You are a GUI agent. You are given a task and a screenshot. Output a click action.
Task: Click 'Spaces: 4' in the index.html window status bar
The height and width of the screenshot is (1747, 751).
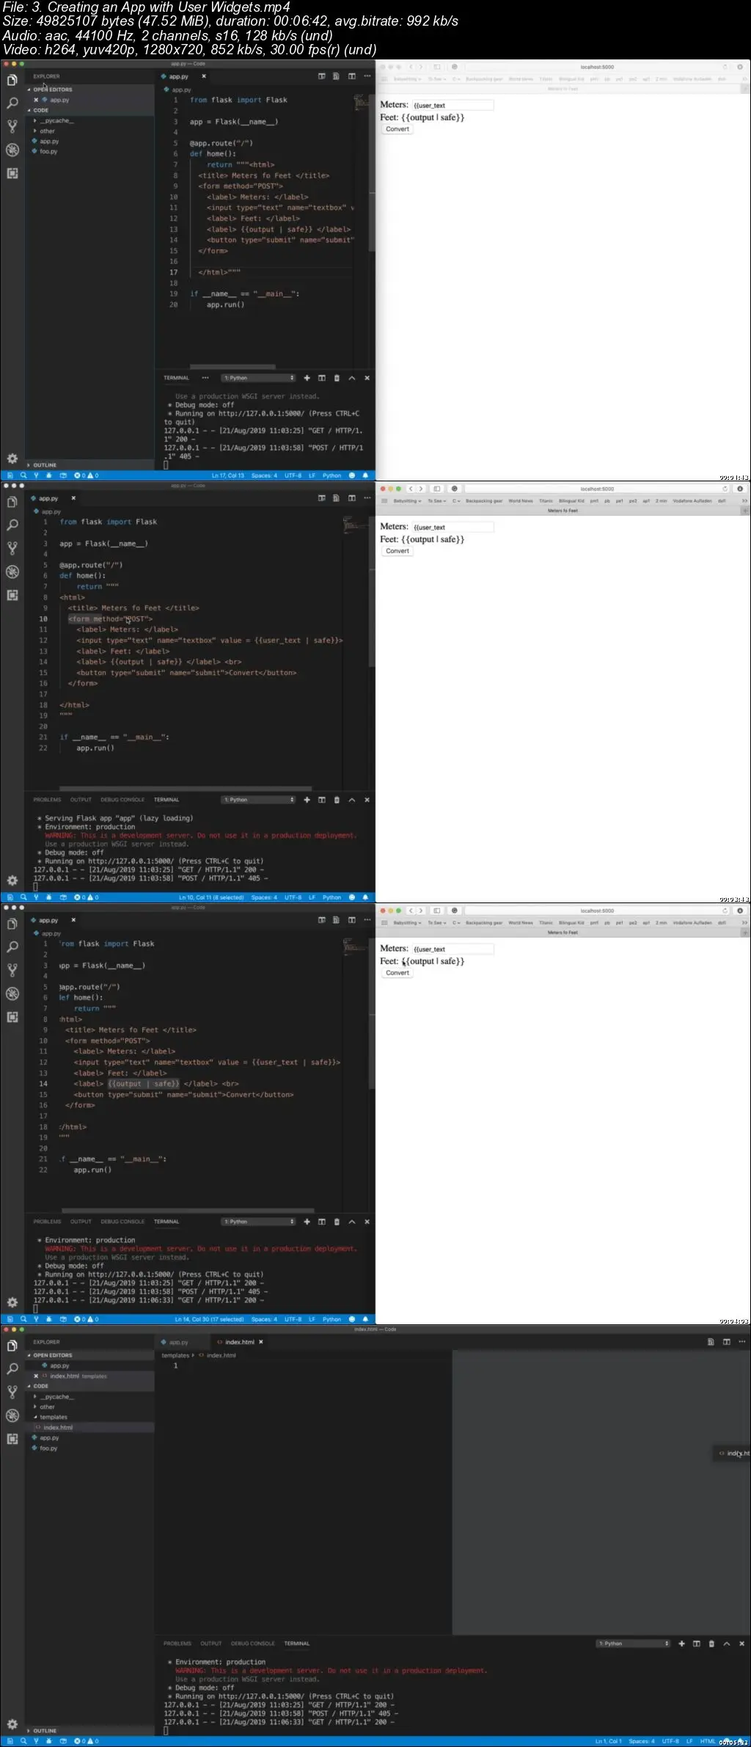[642, 1741]
